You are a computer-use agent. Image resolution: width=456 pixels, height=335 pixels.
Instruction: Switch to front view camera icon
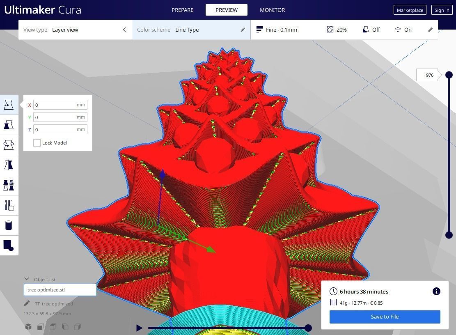coord(40,326)
